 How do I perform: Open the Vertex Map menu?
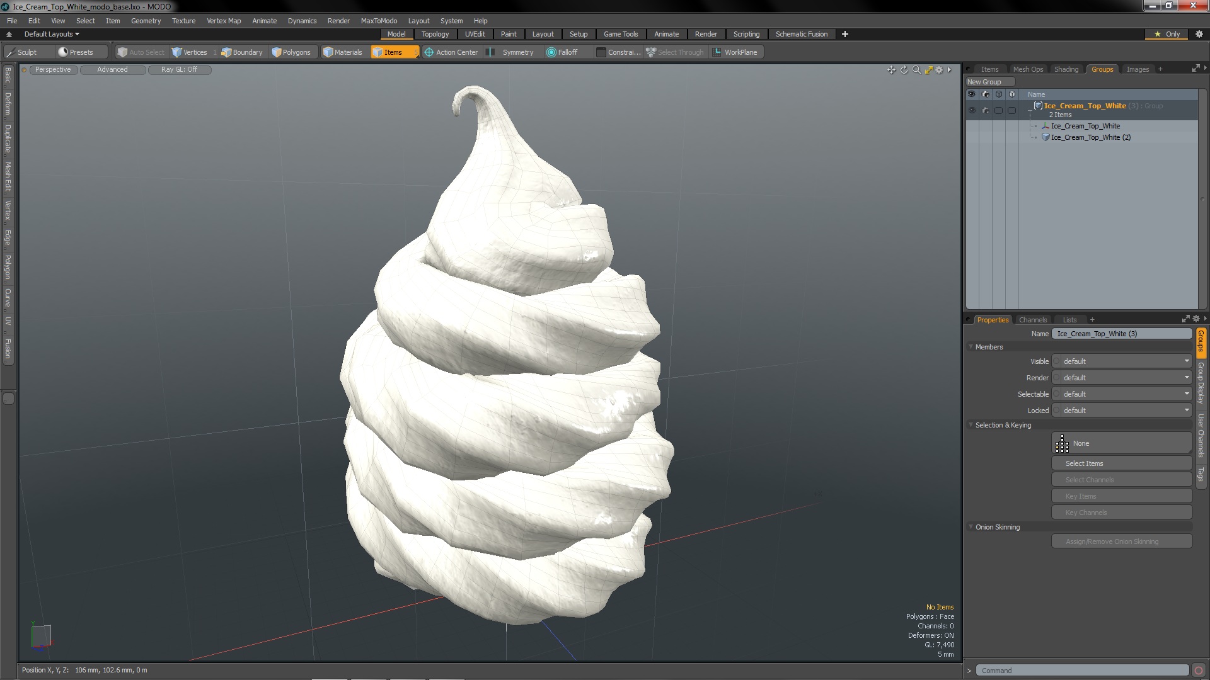224,21
